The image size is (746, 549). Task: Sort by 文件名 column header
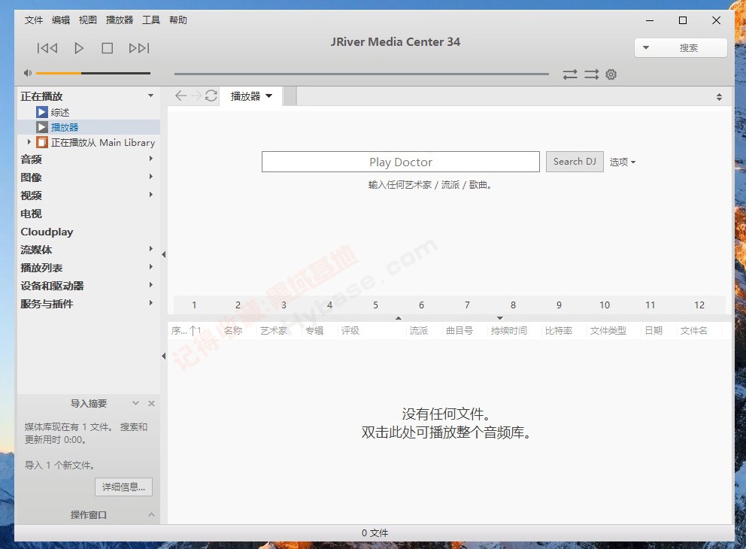click(693, 331)
